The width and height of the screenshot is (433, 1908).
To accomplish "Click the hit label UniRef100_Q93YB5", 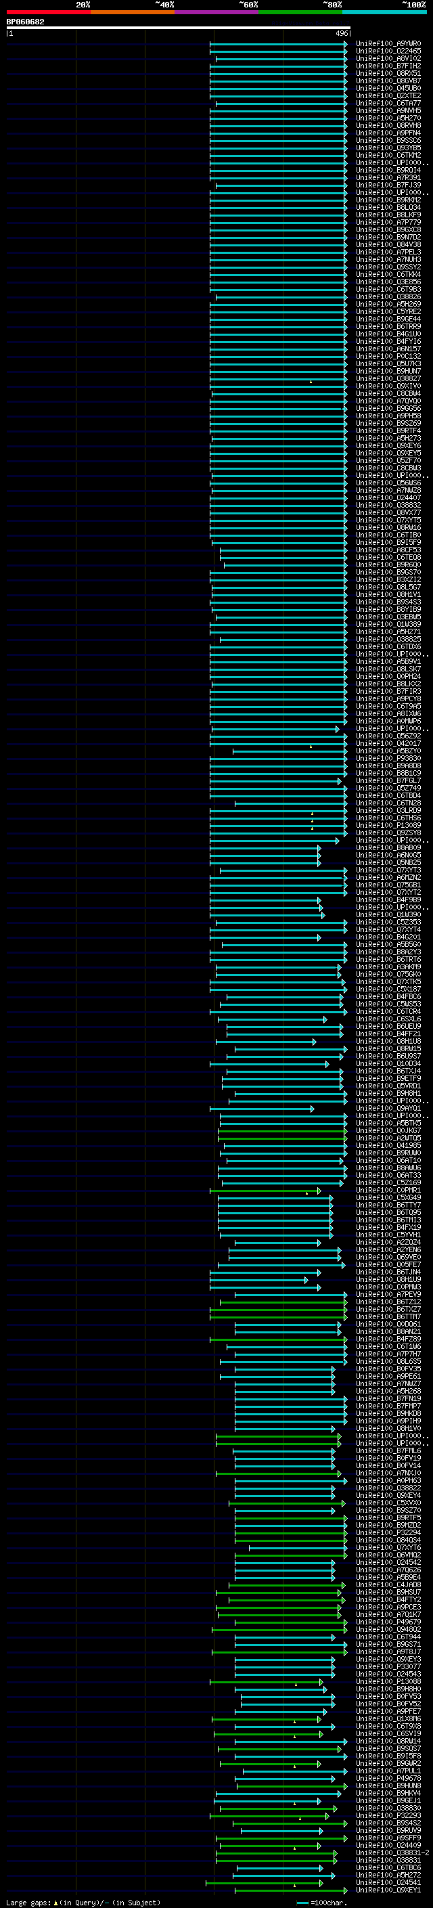I will (x=388, y=148).
